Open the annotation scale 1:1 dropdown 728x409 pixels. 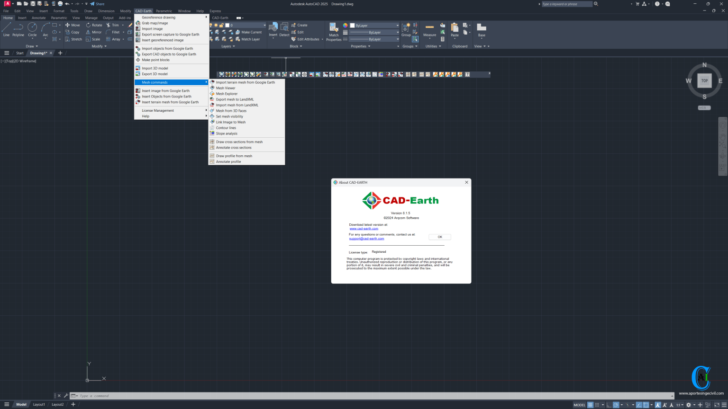(x=680, y=405)
